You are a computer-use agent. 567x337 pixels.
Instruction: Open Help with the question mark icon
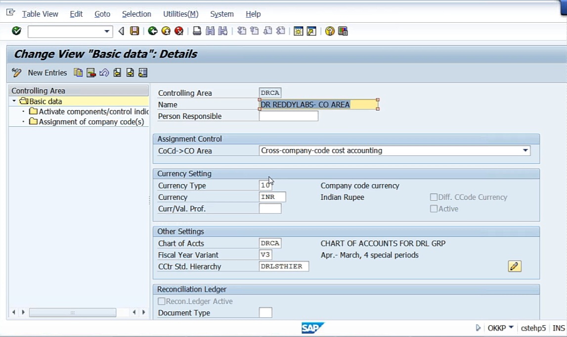pos(329,31)
